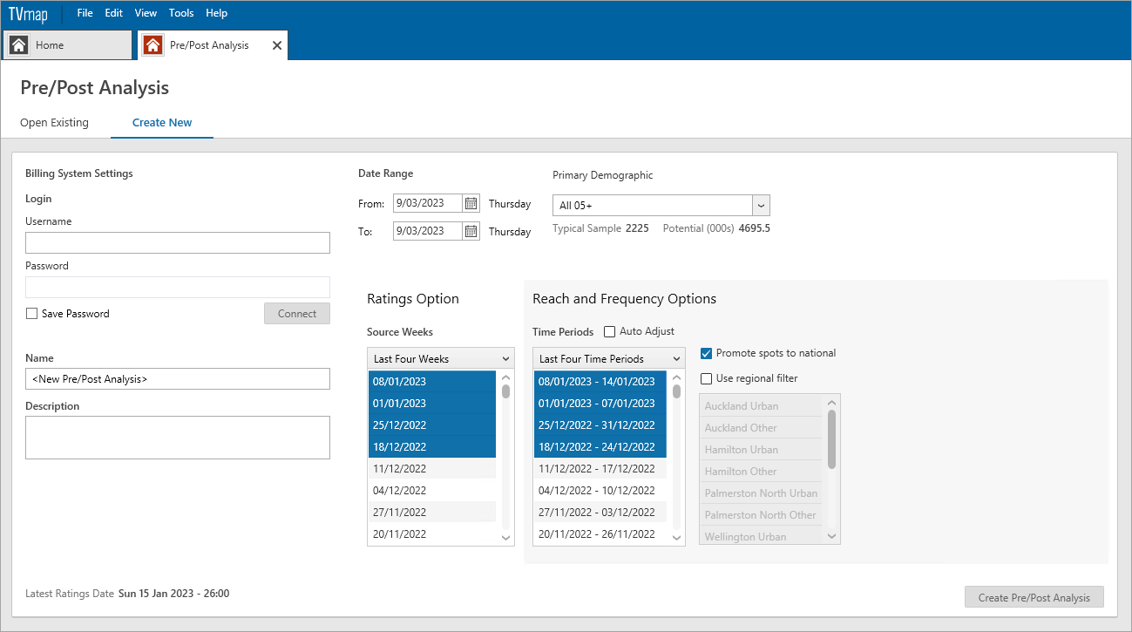The width and height of the screenshot is (1132, 632).
Task: Open the Last Four Time Periods dropdown
Action: [x=609, y=358]
